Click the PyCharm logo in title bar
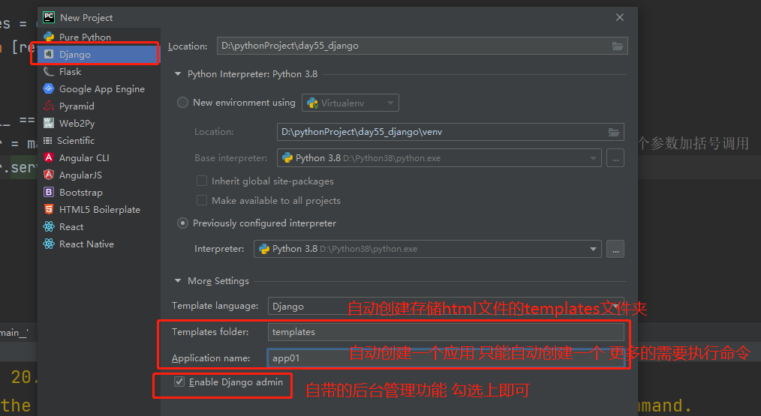The width and height of the screenshot is (761, 416). click(49, 17)
